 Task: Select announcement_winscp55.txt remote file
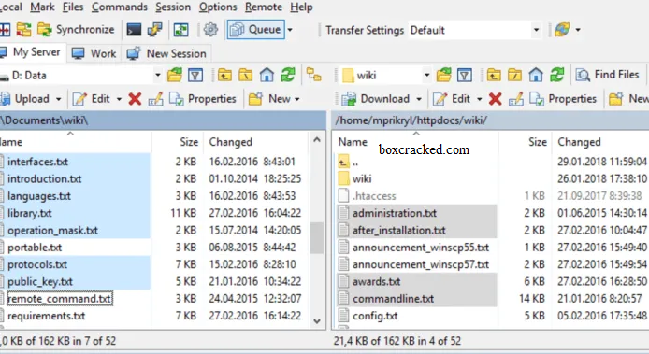[x=421, y=248]
